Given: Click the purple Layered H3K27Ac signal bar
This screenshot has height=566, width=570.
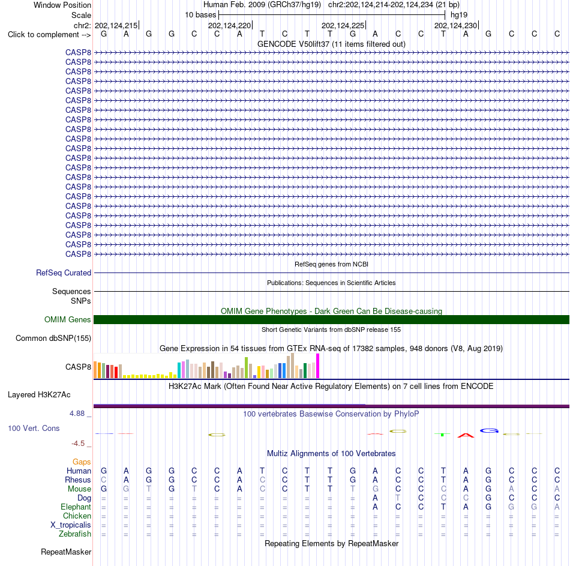Looking at the screenshot, I should 331,406.
